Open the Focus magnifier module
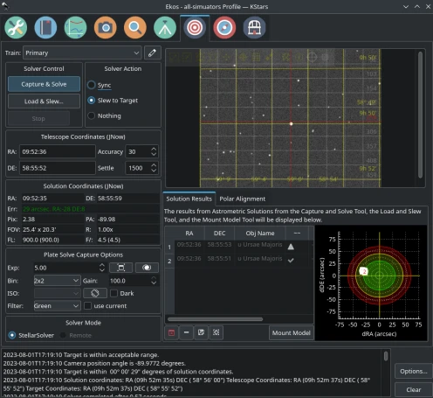The height and width of the screenshot is (398, 433). [x=135, y=28]
